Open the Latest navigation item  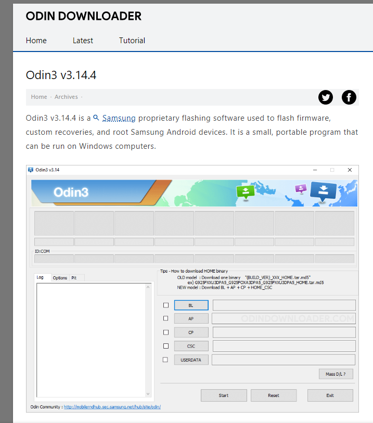[83, 41]
